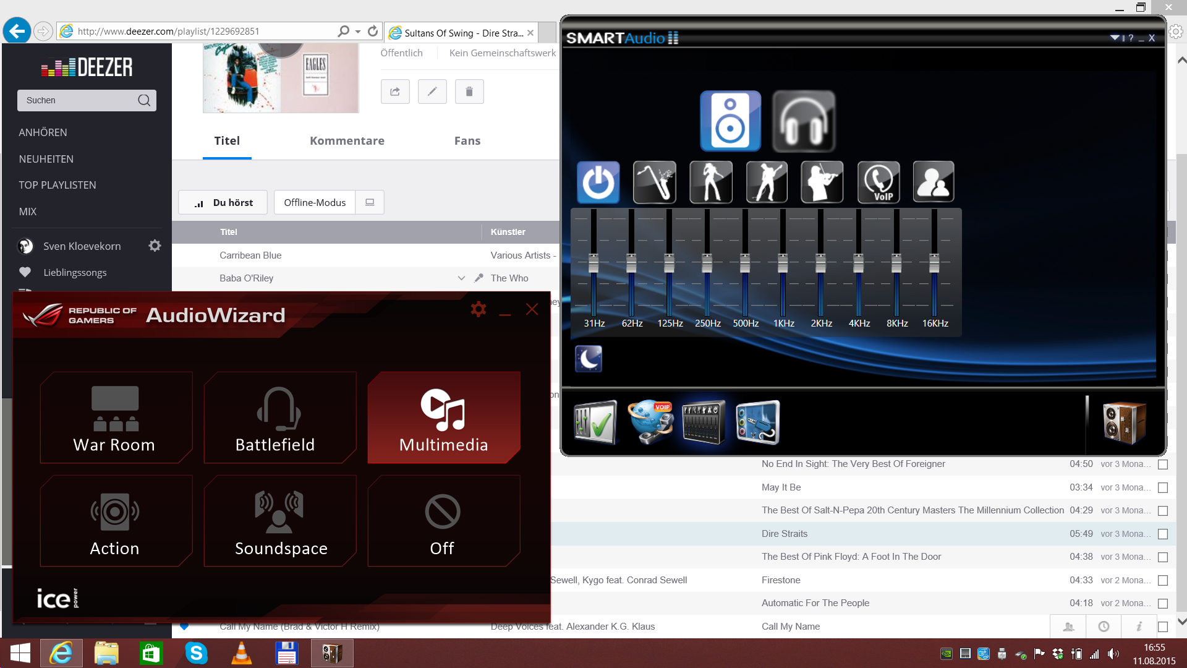Turn AudioWizard effects Off
Screen dimensions: 1187x668
[443, 521]
